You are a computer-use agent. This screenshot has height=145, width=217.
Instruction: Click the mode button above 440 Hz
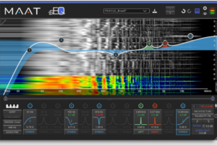point(12,122)
